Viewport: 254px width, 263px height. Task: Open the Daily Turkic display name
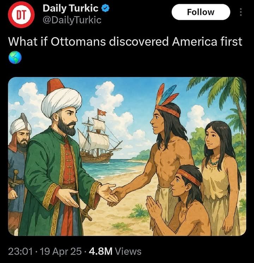pos(71,8)
